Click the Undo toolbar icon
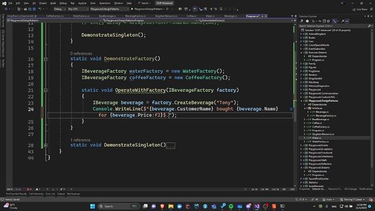 (x=40, y=9)
